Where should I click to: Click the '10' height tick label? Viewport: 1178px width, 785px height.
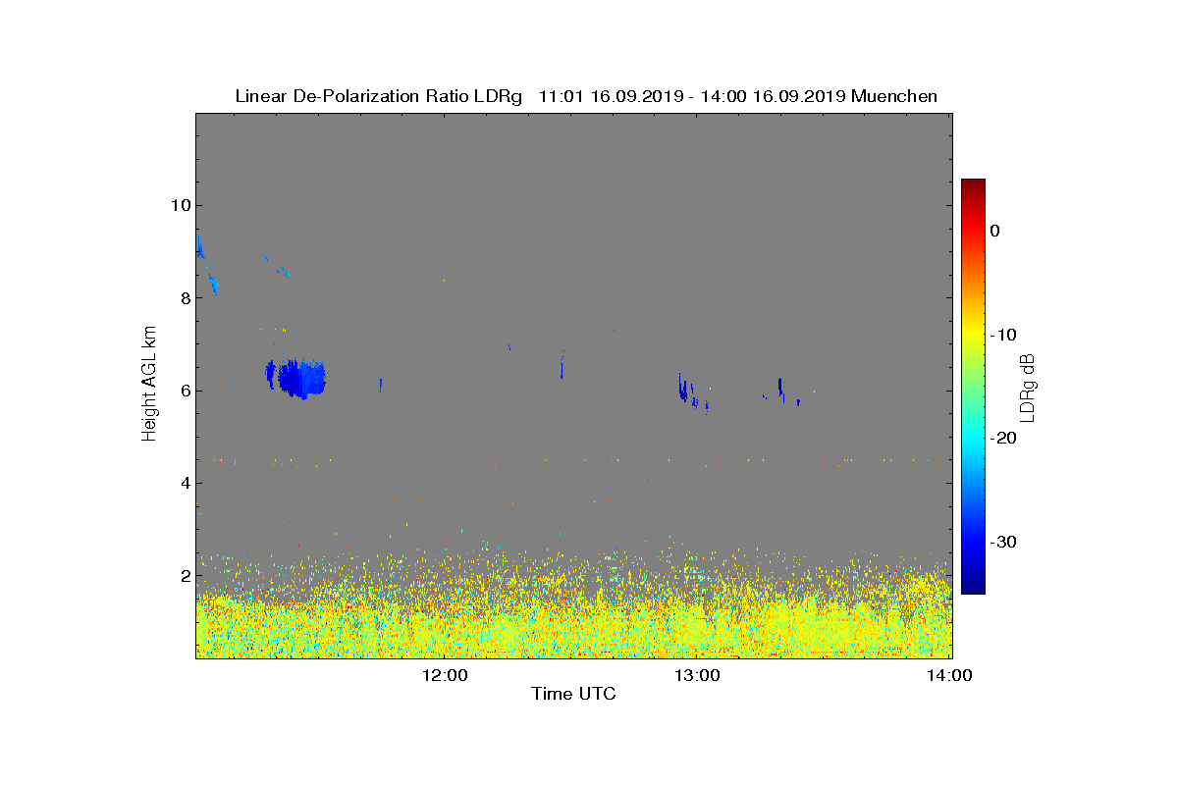pos(180,205)
